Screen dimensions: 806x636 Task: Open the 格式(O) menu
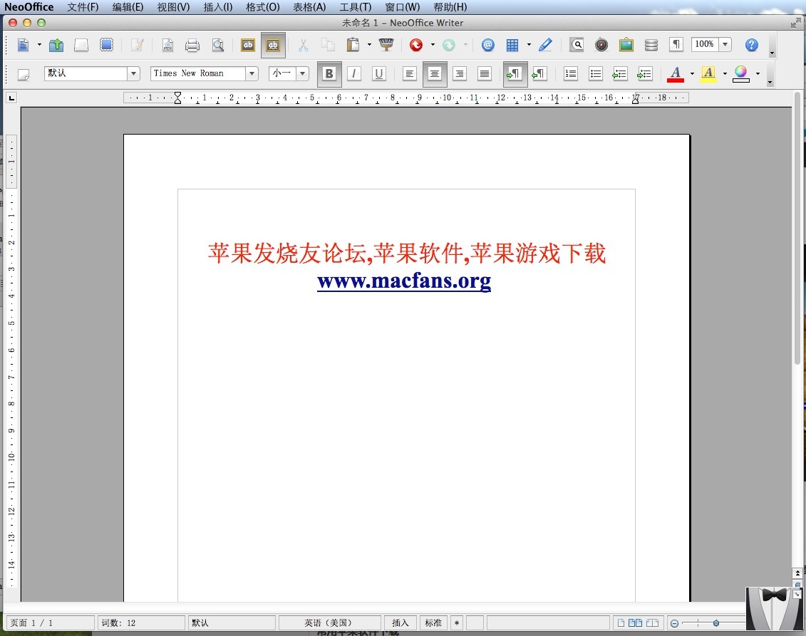pyautogui.click(x=263, y=7)
